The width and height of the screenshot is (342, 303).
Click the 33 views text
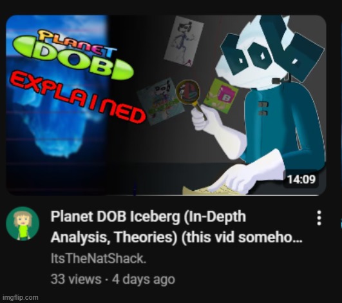[76, 279]
